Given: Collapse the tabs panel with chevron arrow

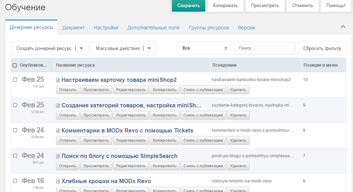Looking at the screenshot, I should point(343,27).
